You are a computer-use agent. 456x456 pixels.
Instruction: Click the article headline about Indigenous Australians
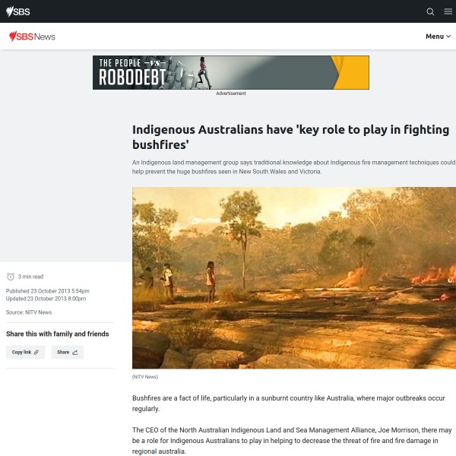point(291,137)
